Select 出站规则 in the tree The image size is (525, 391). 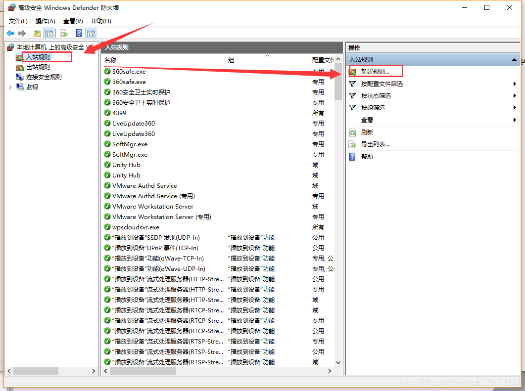click(38, 67)
